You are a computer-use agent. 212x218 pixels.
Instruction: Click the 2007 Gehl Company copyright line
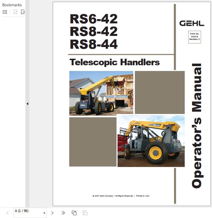[121, 196]
